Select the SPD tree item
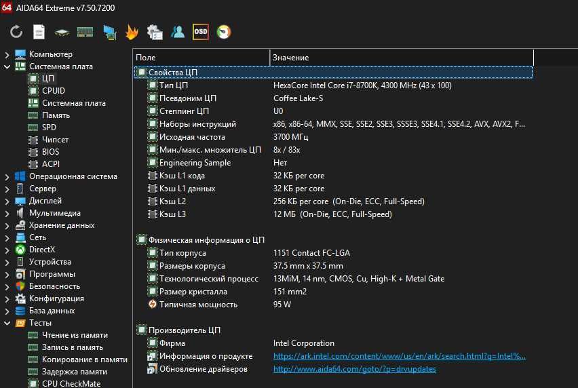This screenshot has width=578, height=388. point(49,128)
